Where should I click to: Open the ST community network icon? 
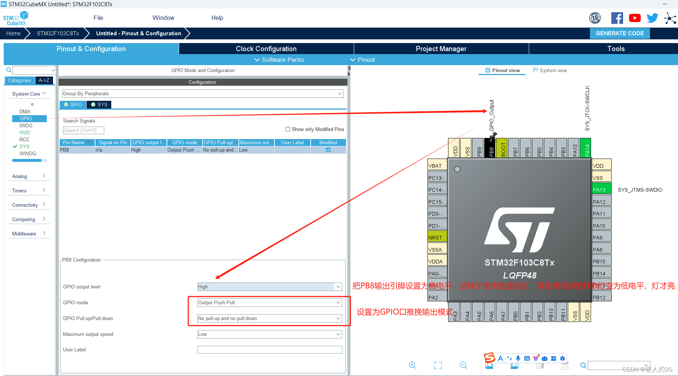pyautogui.click(x=670, y=18)
